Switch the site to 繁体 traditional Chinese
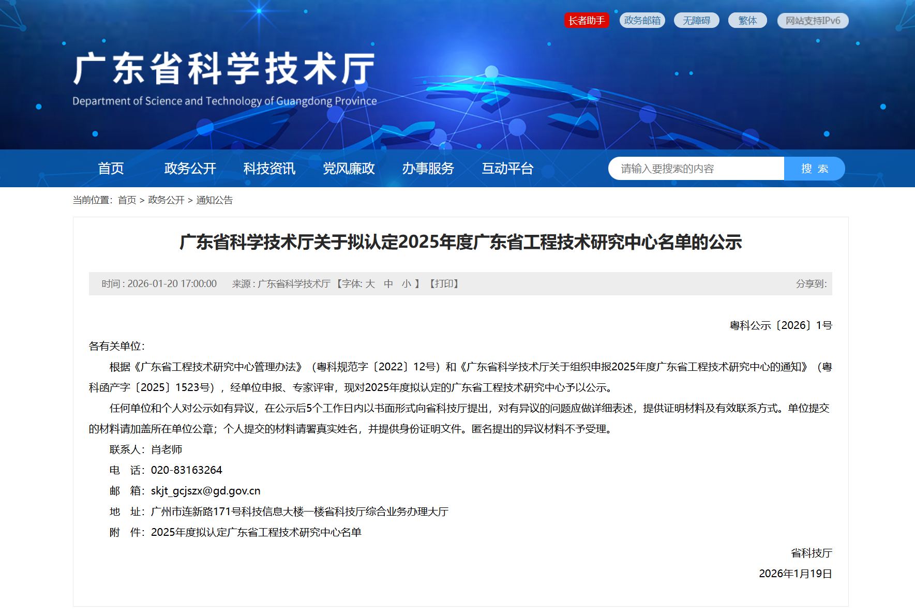 pos(747,20)
